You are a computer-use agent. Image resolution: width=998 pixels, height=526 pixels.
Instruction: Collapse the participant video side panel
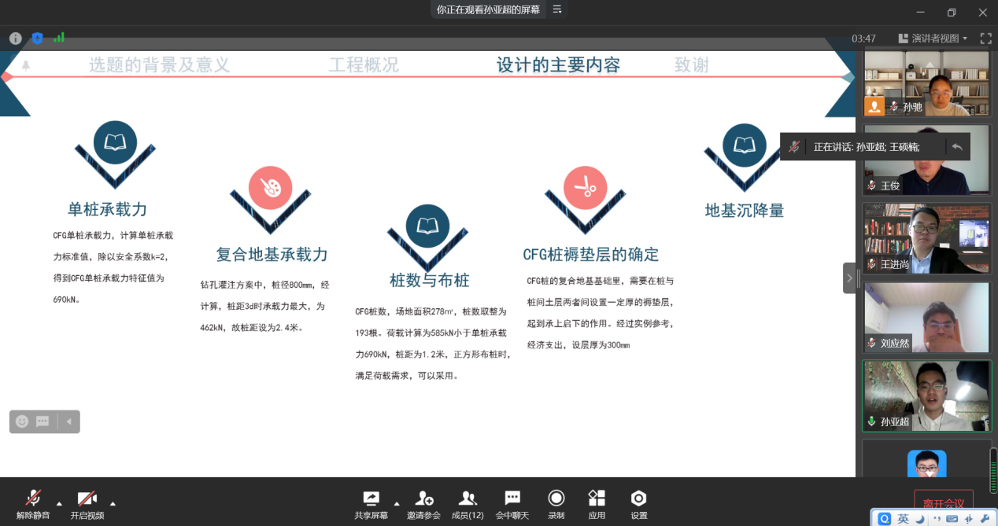point(848,278)
